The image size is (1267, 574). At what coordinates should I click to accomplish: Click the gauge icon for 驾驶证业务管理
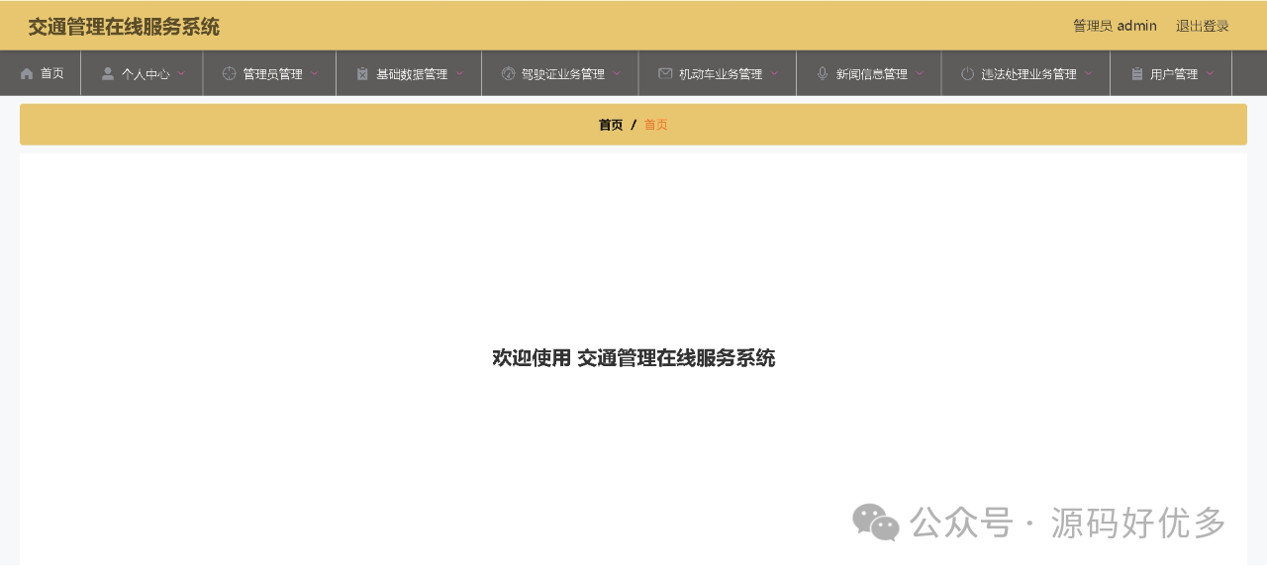tap(509, 73)
